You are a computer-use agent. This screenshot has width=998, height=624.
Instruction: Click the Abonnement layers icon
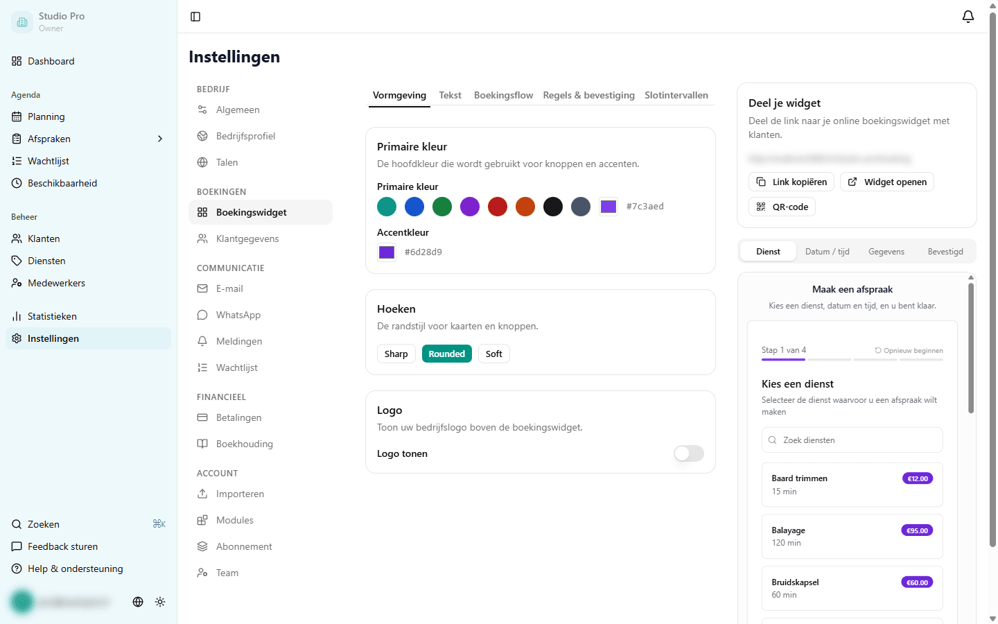tap(202, 546)
